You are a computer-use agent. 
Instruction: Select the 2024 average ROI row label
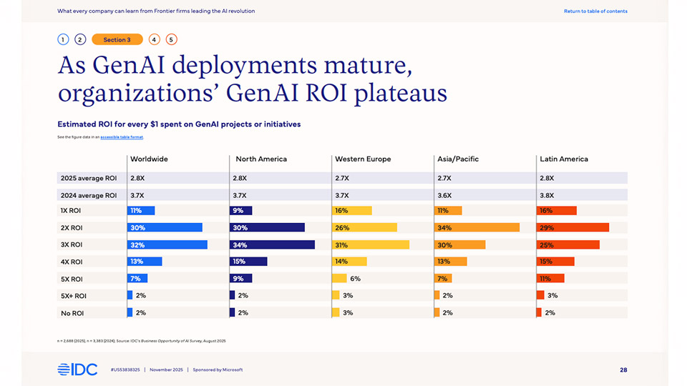pyautogui.click(x=89, y=195)
